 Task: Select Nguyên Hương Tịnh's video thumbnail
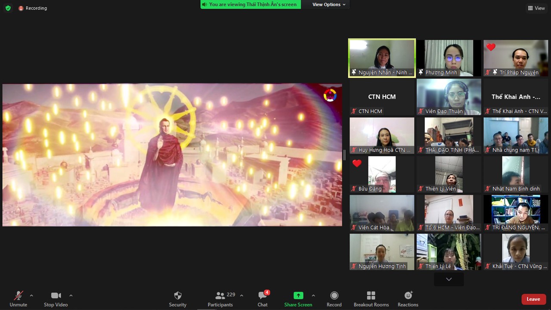382,252
